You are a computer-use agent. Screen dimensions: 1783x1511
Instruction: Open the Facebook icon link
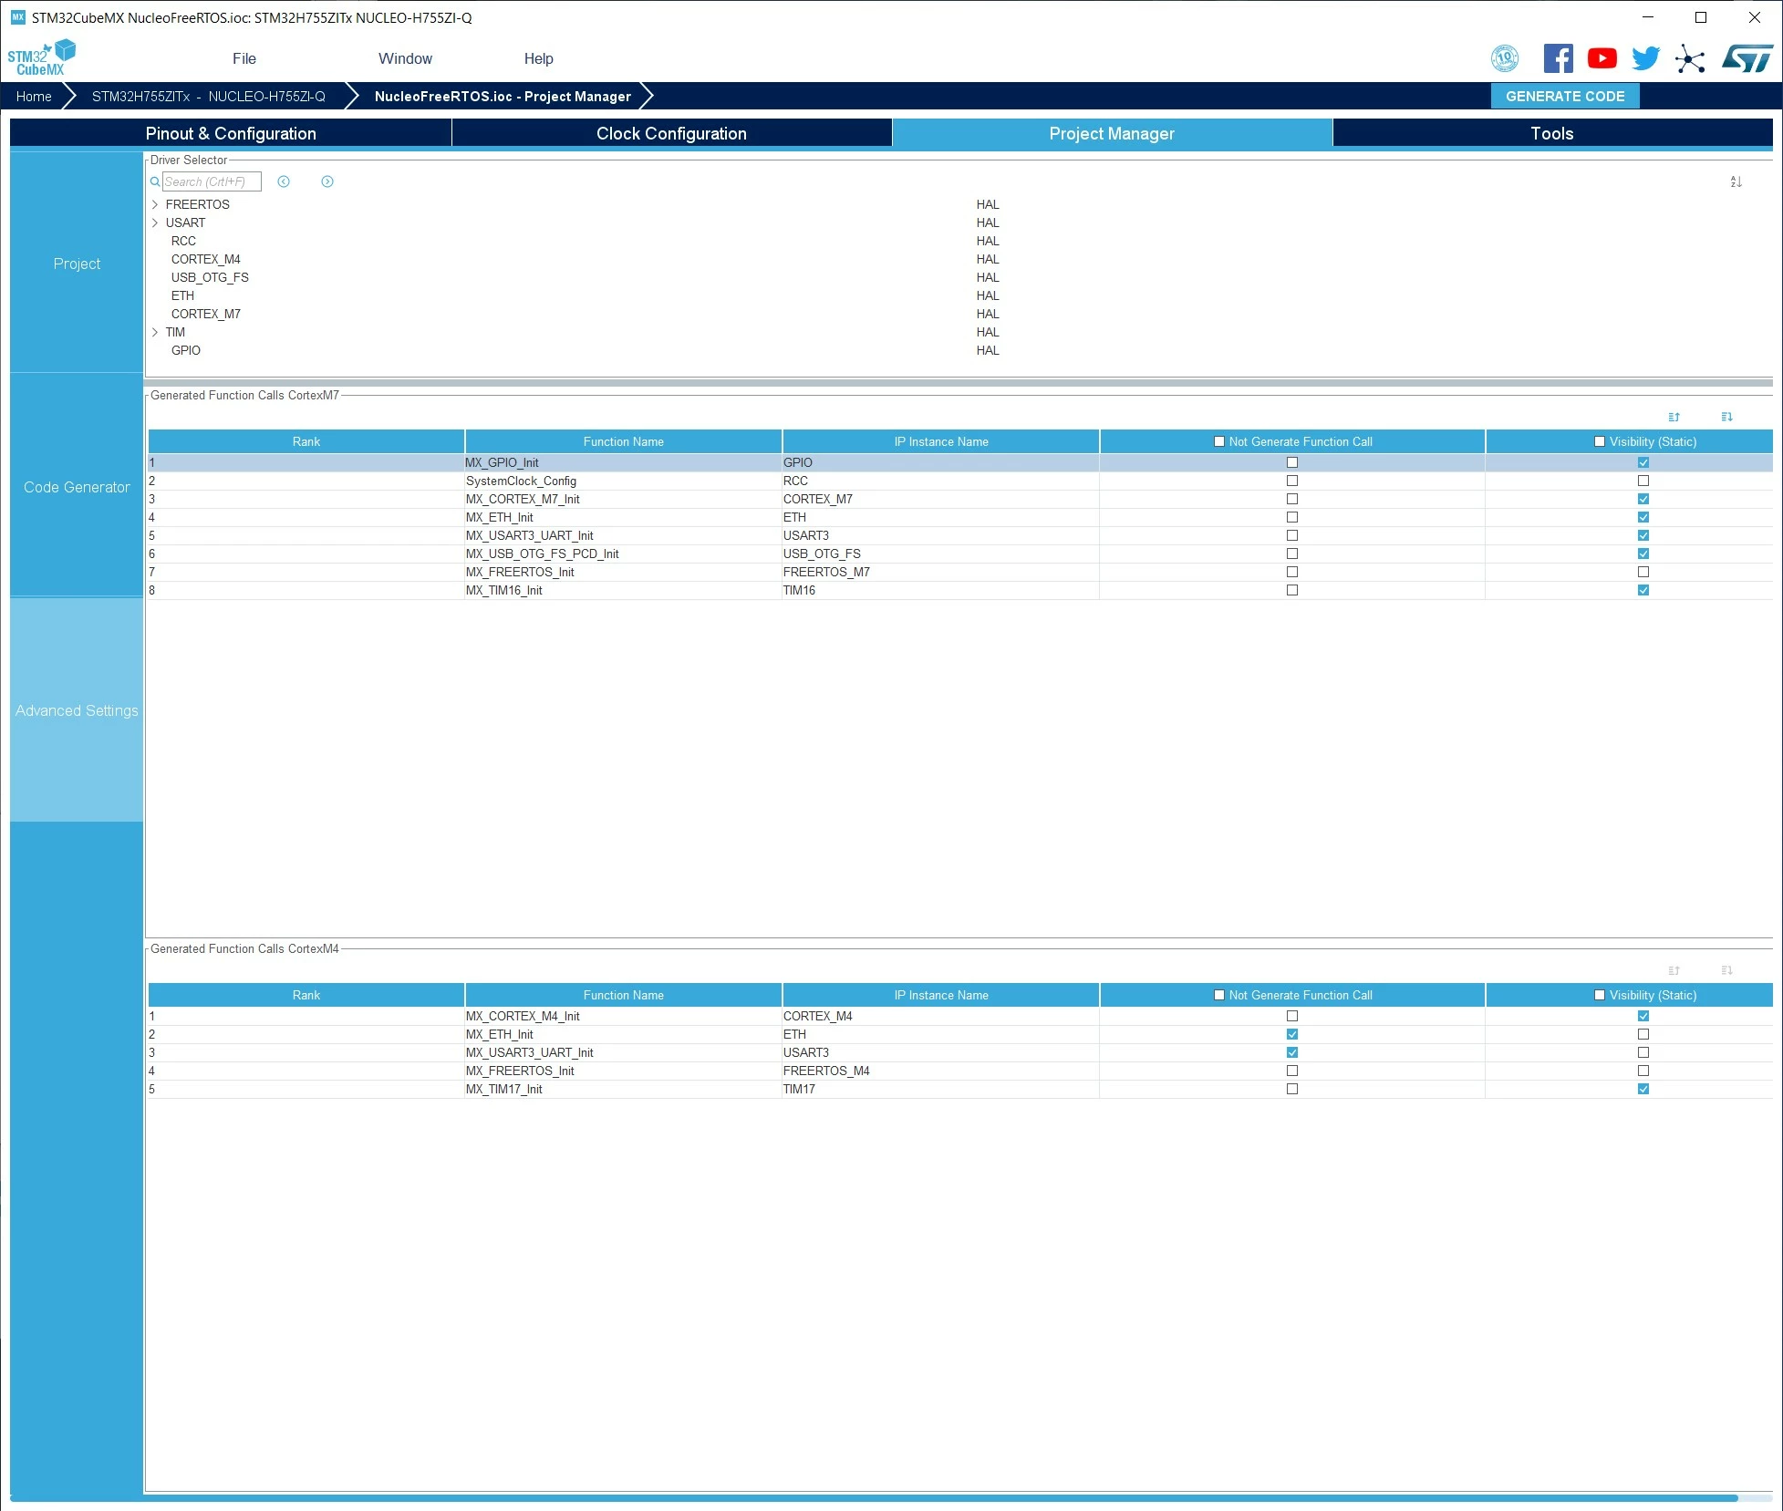pos(1559,58)
